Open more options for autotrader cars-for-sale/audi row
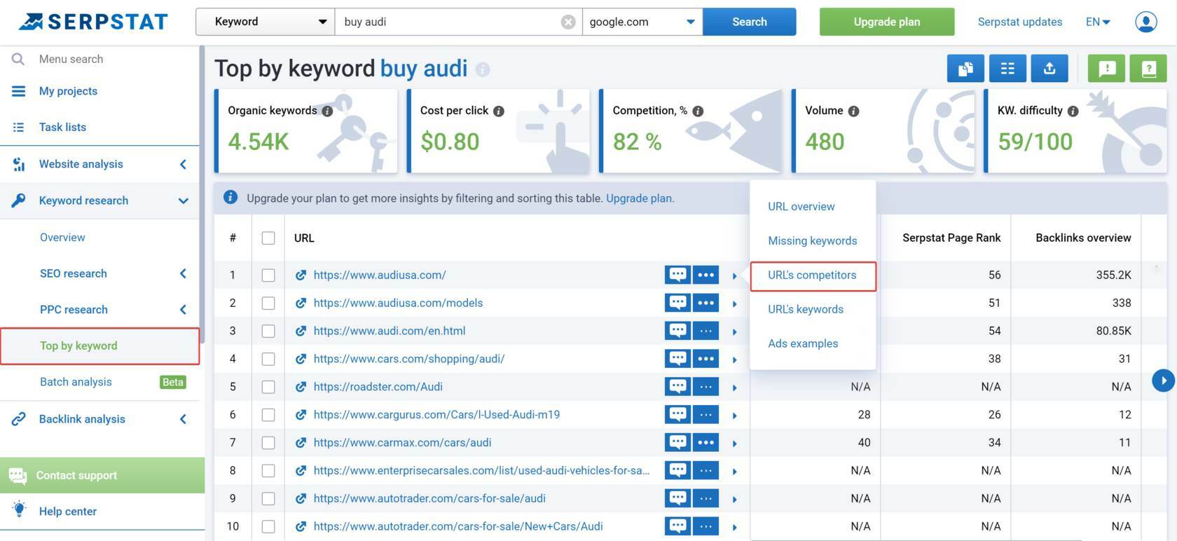This screenshot has height=541, width=1177. tap(705, 499)
